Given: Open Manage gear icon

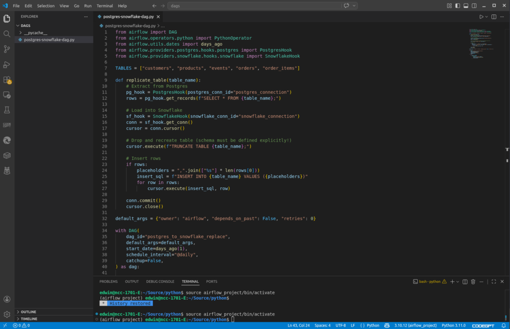Looking at the screenshot, I should tap(7, 315).
